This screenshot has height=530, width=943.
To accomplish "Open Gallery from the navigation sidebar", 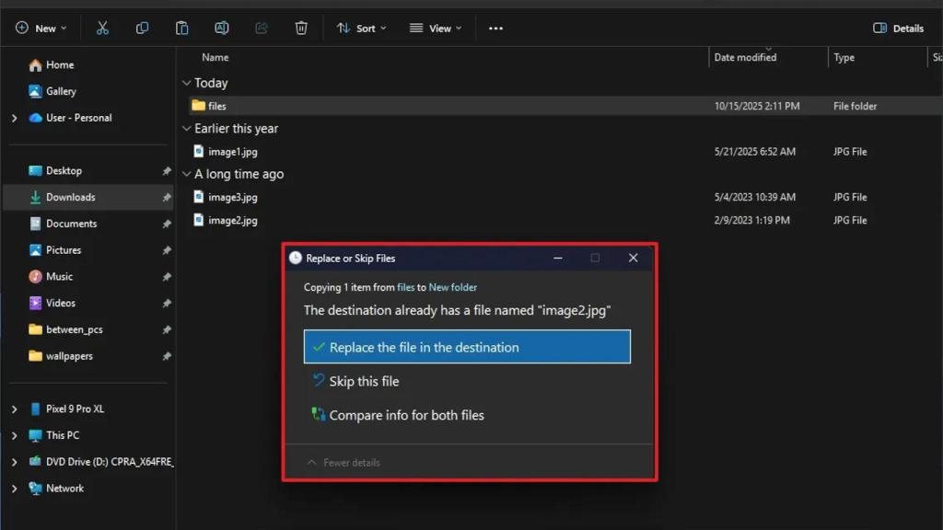I will pos(58,91).
